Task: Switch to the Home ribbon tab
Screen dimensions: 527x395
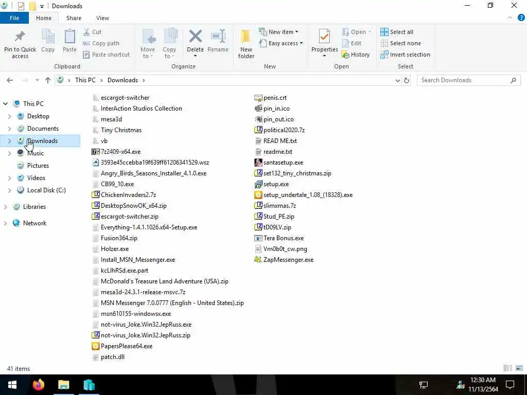Action: click(x=44, y=18)
